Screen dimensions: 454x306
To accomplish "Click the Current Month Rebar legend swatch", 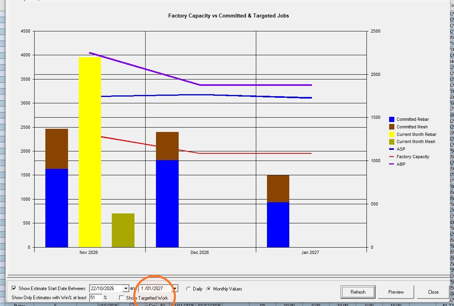I will (x=392, y=134).
